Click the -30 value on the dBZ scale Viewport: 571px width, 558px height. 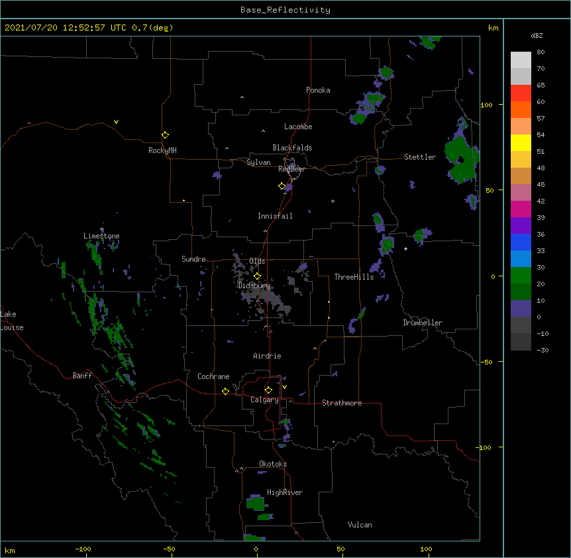click(543, 350)
